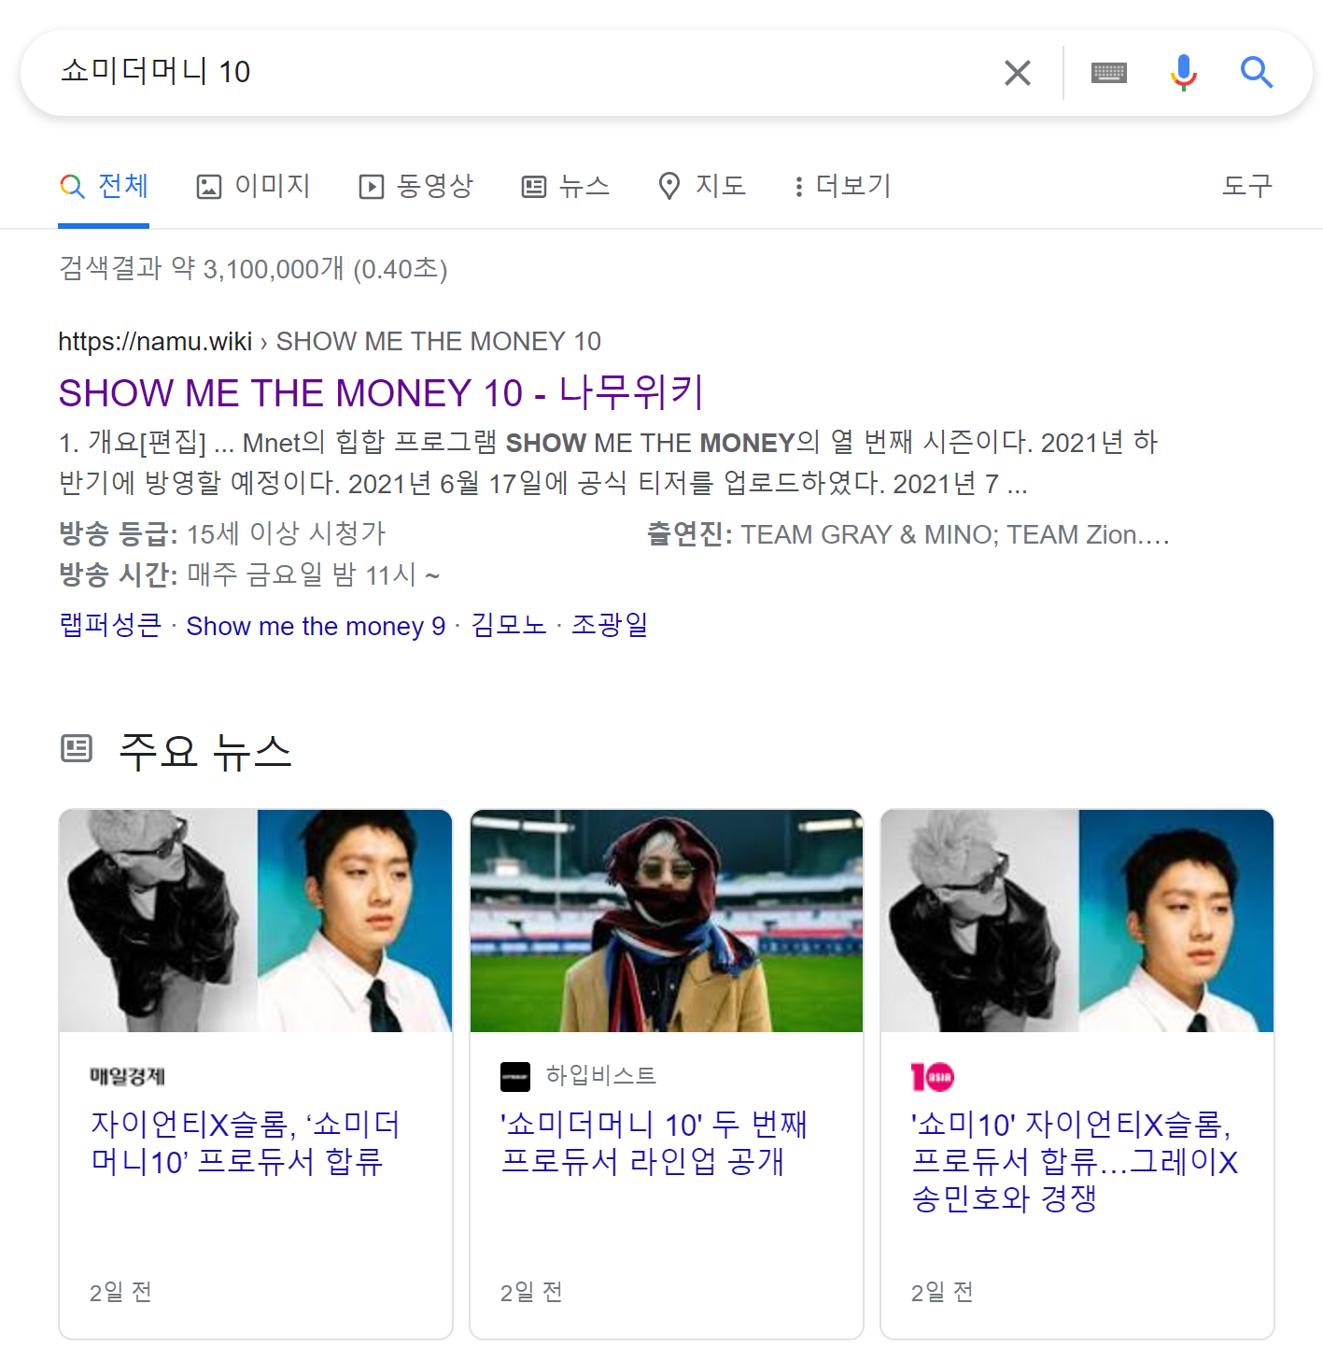Viewport: 1323px width, 1346px height.
Task: Click the 주요 뉴스 heading
Action: [205, 751]
